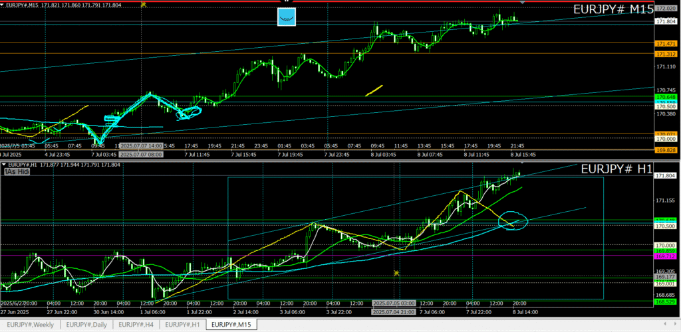
Task: Open the EURJPY#,H1 chart tab
Action: 182,325
